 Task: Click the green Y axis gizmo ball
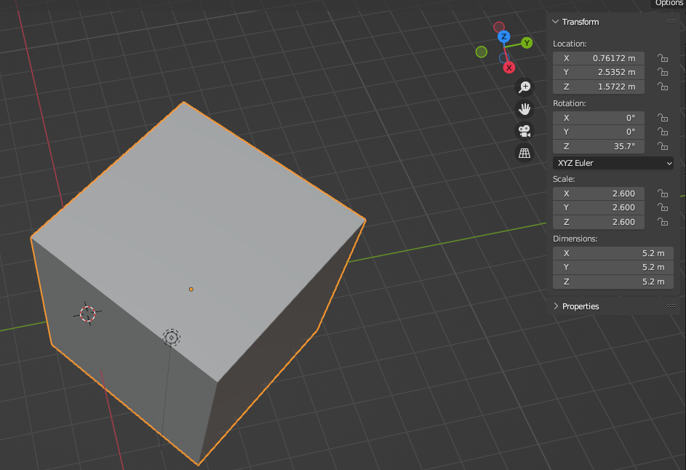pyautogui.click(x=527, y=43)
